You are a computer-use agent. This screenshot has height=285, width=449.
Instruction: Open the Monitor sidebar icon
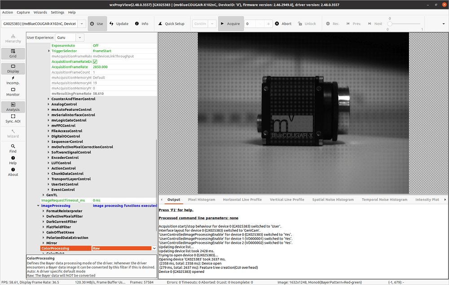(x=13, y=92)
